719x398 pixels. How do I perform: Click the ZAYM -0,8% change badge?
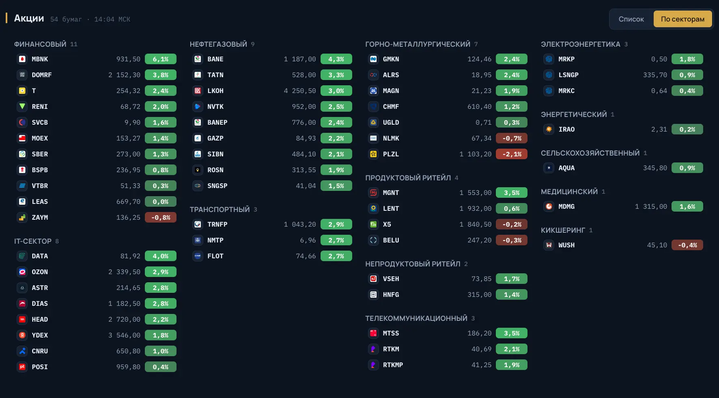[x=161, y=218]
